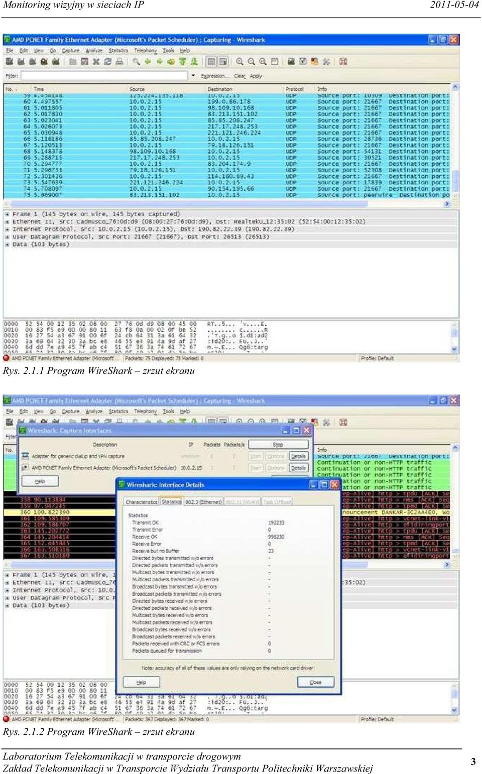
Task: Click Go To Packet icon in Rys. 2.1.1 toolbar
Action: point(171,62)
